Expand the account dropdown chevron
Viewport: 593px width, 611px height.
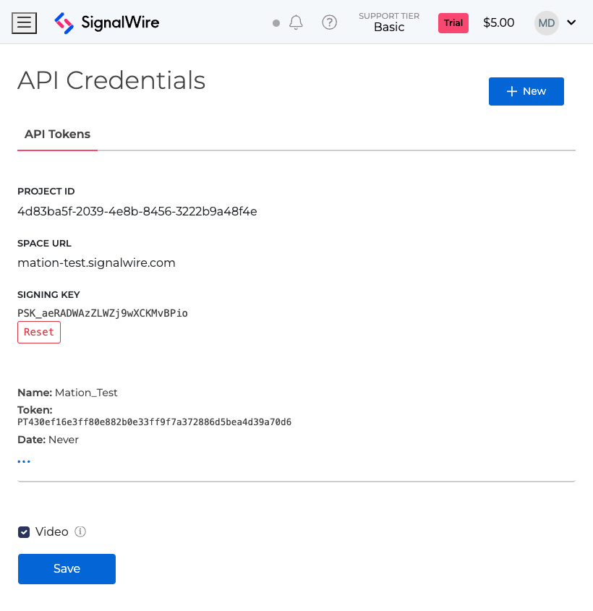571,22
